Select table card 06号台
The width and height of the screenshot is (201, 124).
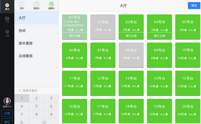coord(75,55)
